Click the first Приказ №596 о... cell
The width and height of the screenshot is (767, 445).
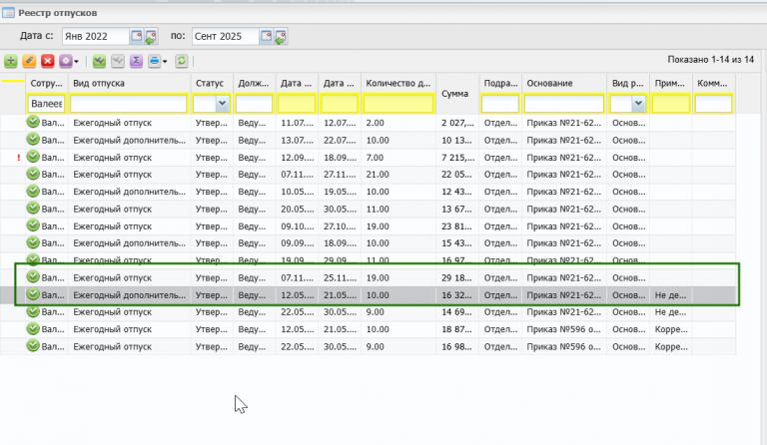[563, 329]
